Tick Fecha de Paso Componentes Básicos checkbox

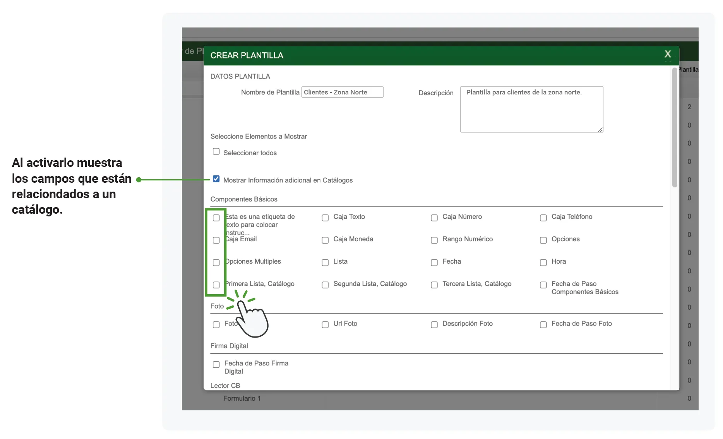tap(543, 285)
